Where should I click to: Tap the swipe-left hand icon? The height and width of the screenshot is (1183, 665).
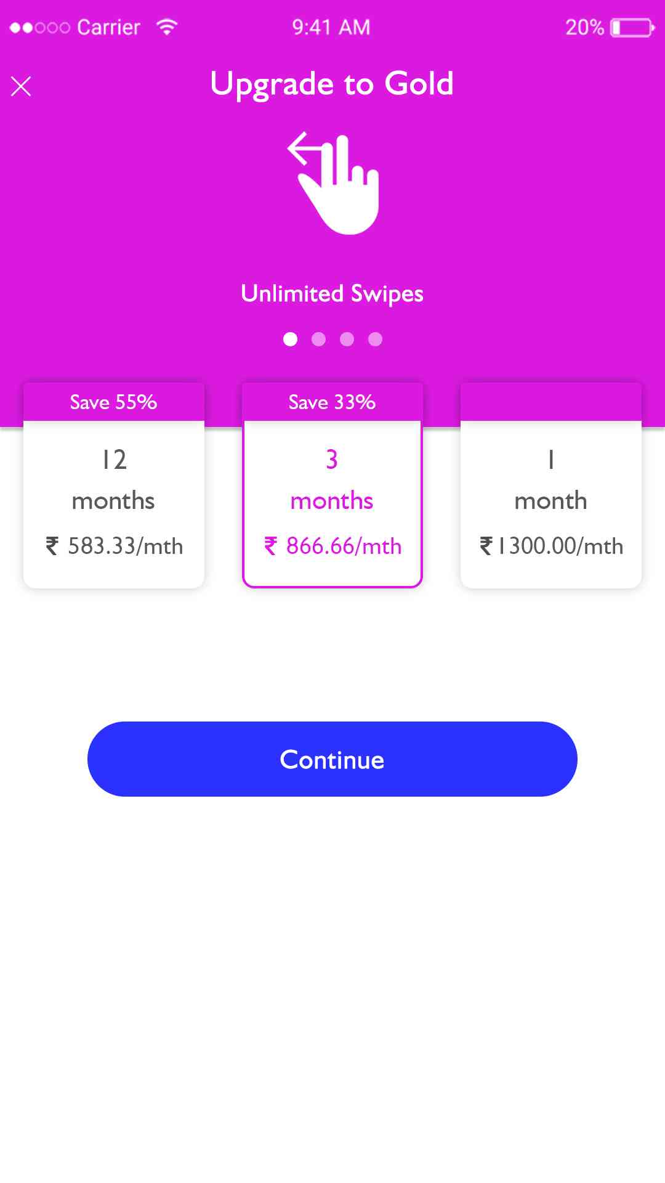(334, 183)
